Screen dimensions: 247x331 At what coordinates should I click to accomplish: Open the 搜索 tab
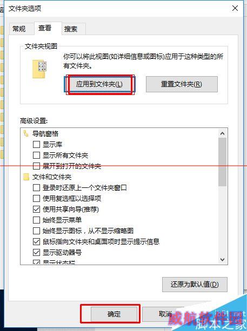coord(71,29)
